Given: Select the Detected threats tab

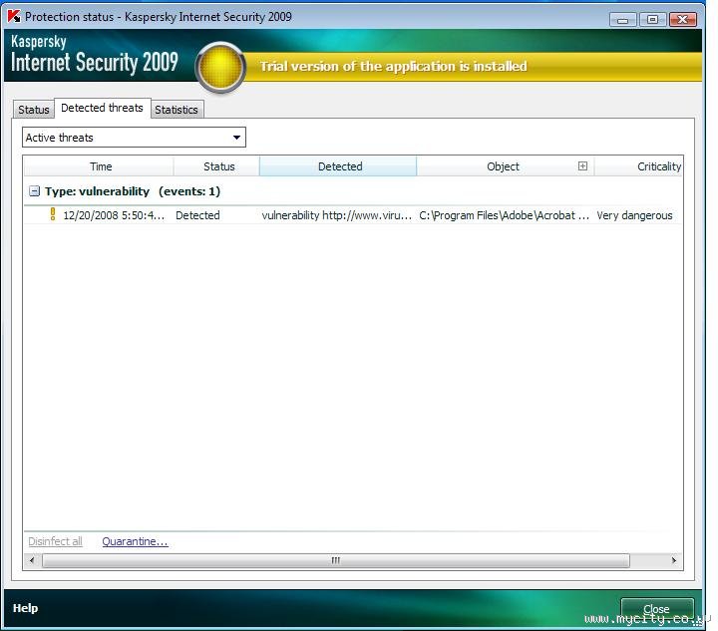Looking at the screenshot, I should tap(102, 108).
